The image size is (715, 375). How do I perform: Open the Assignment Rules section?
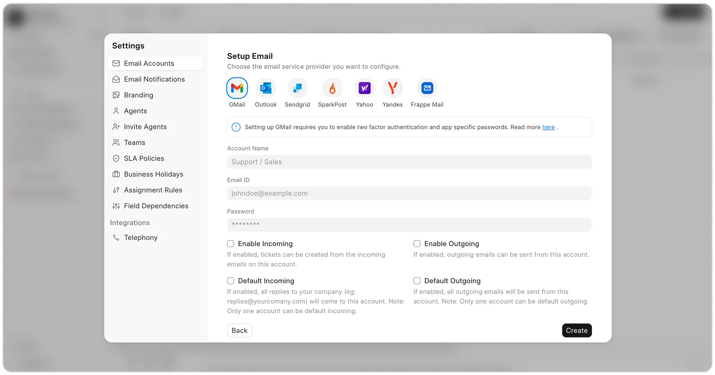(x=153, y=190)
